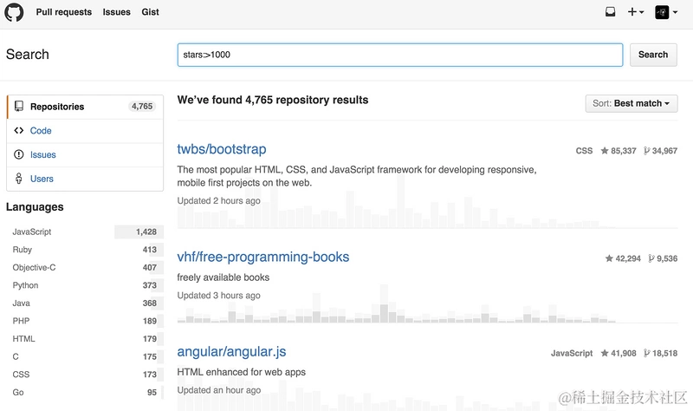
Task: Open the notifications inbox icon
Action: pos(611,12)
